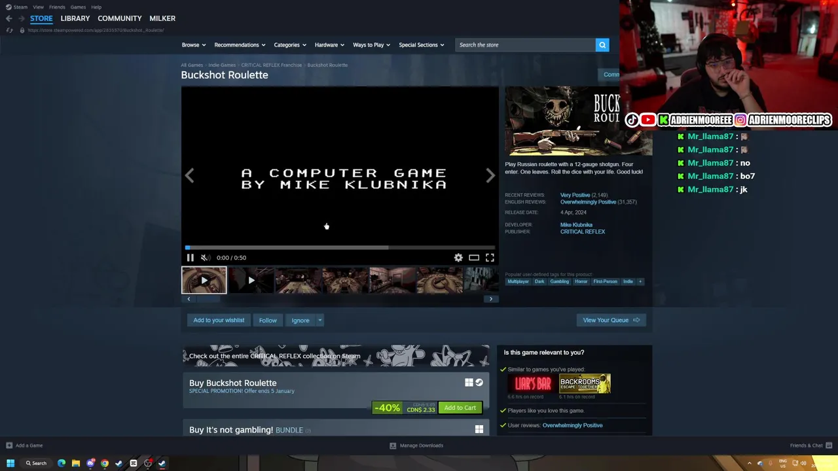Follow this game

(268, 321)
